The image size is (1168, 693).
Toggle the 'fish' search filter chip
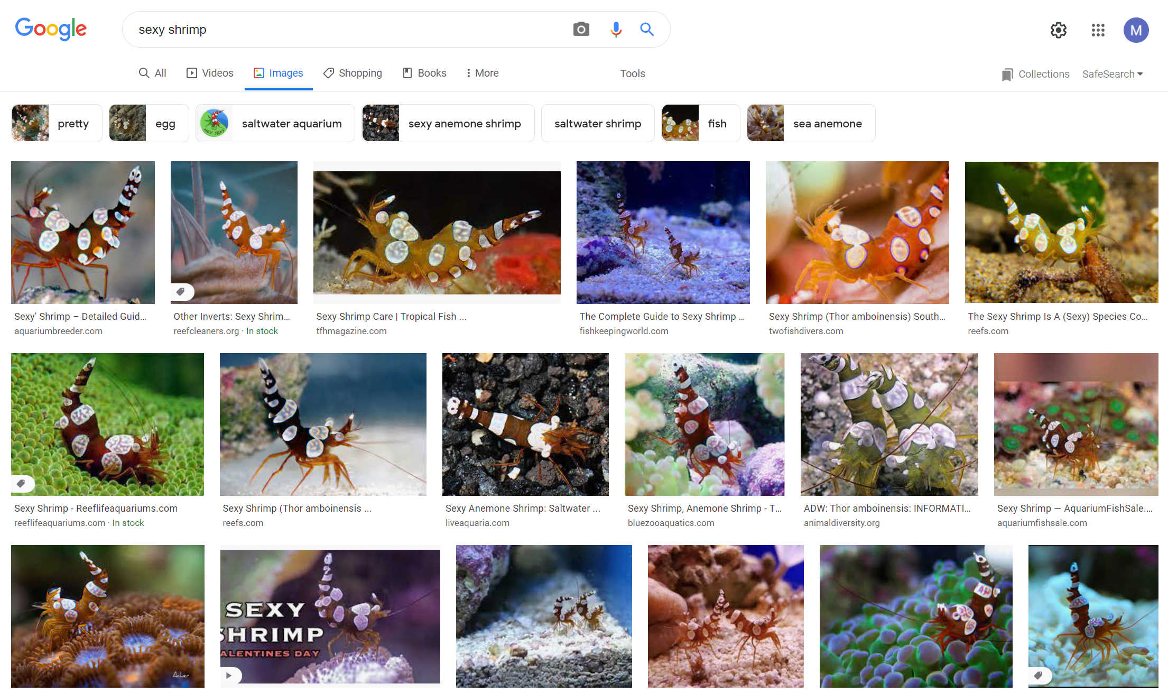coord(717,123)
